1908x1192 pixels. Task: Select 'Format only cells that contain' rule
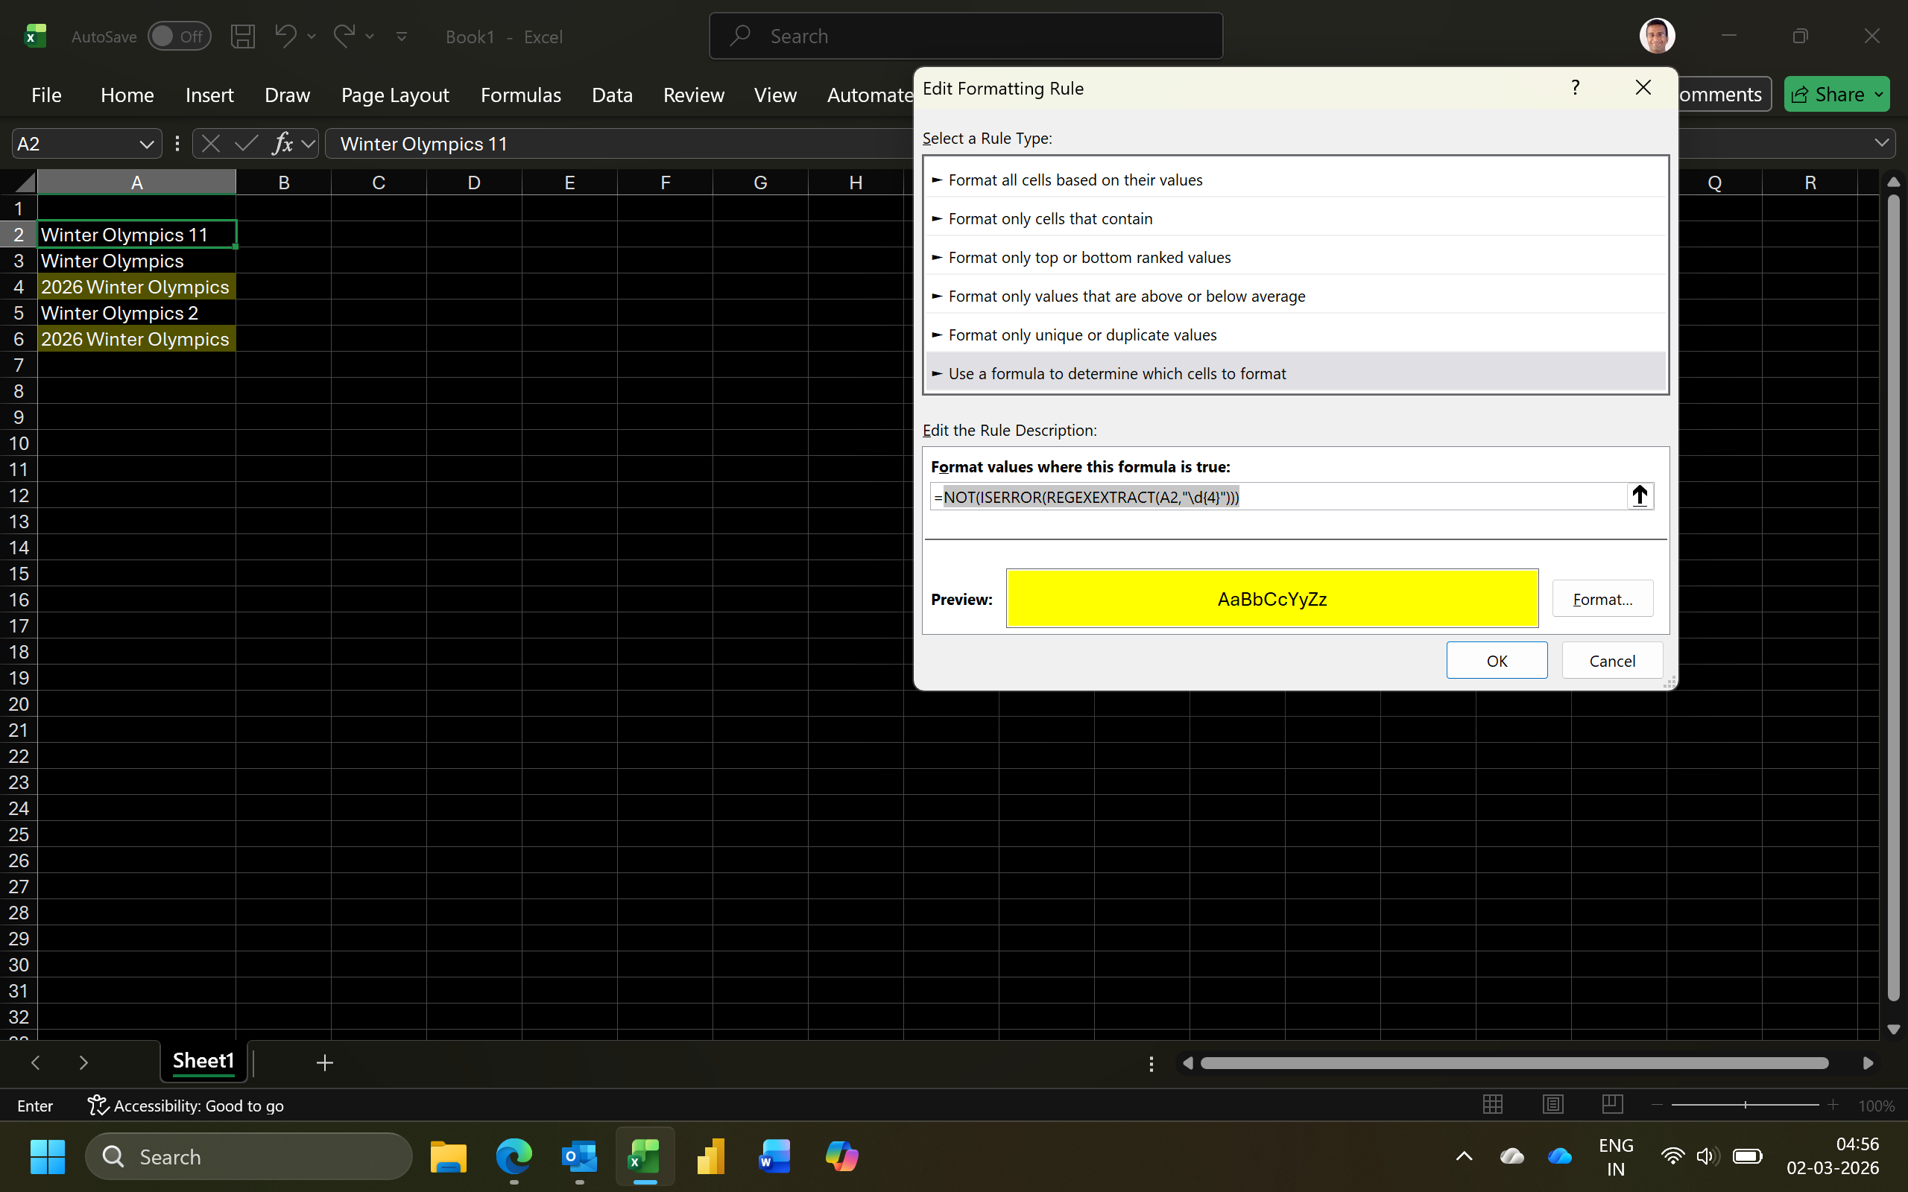(x=1049, y=218)
